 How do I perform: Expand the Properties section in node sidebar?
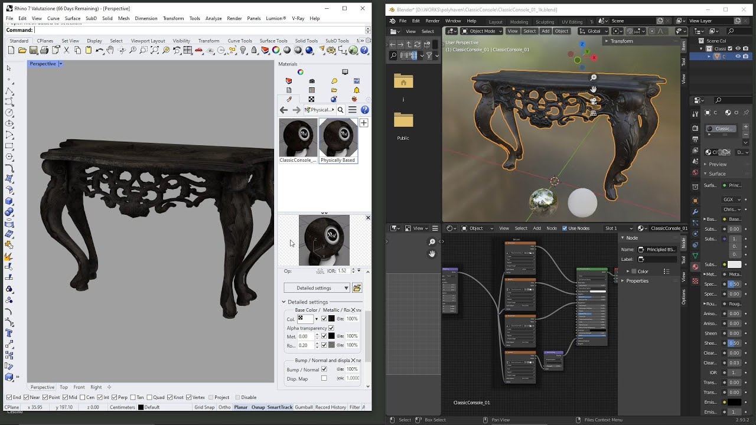pos(637,281)
